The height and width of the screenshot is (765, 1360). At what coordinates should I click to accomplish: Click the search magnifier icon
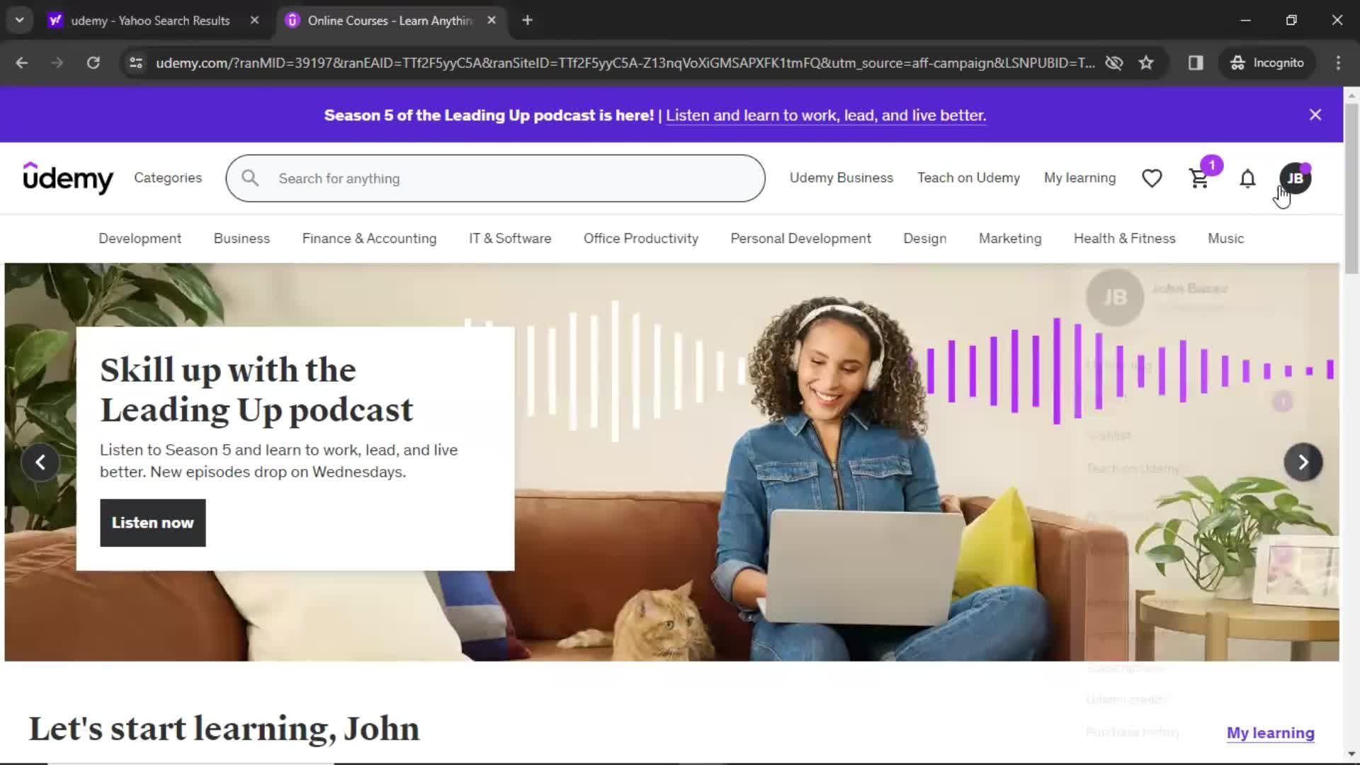click(250, 178)
